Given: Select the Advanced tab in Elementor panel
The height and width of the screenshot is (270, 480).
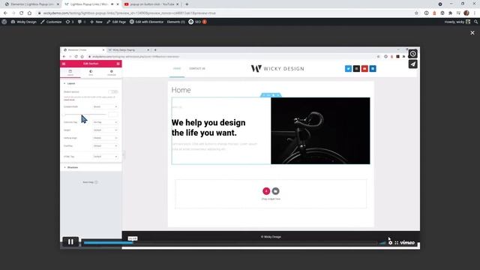Looking at the screenshot, I should pos(112,73).
